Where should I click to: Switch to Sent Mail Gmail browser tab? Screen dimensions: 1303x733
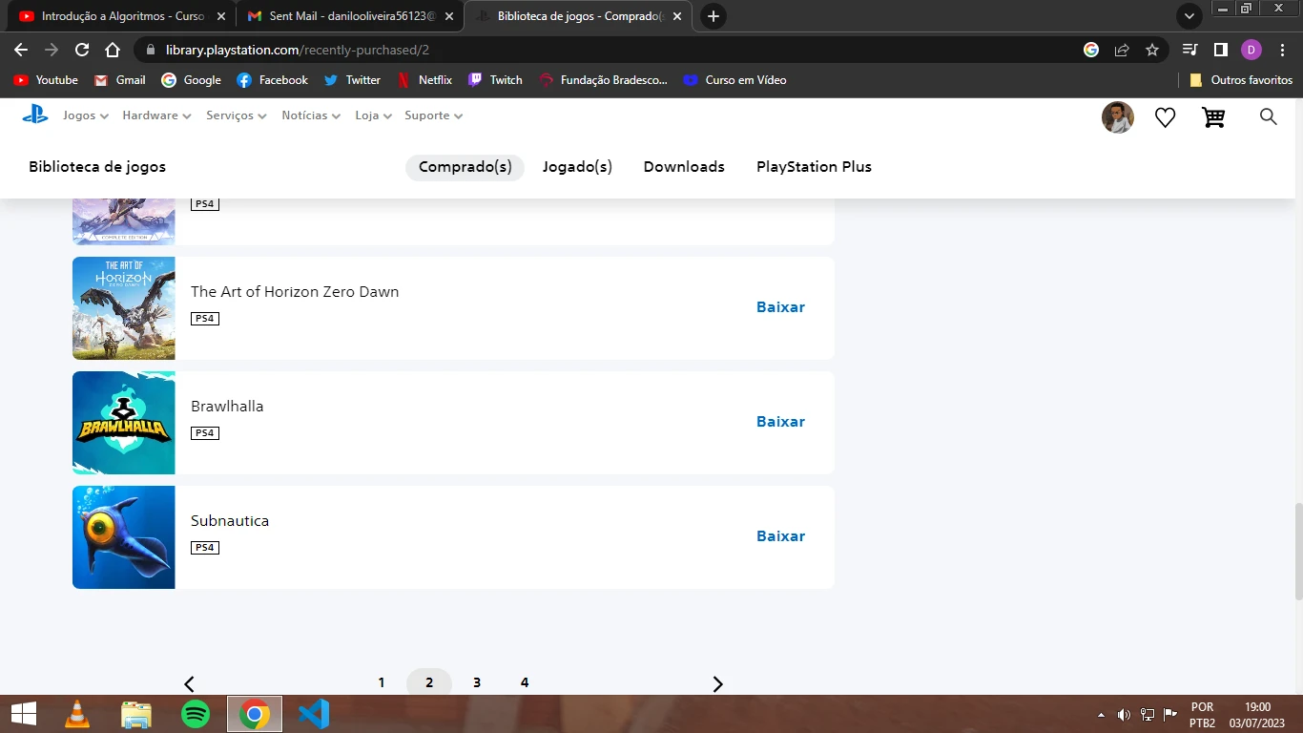349,16
